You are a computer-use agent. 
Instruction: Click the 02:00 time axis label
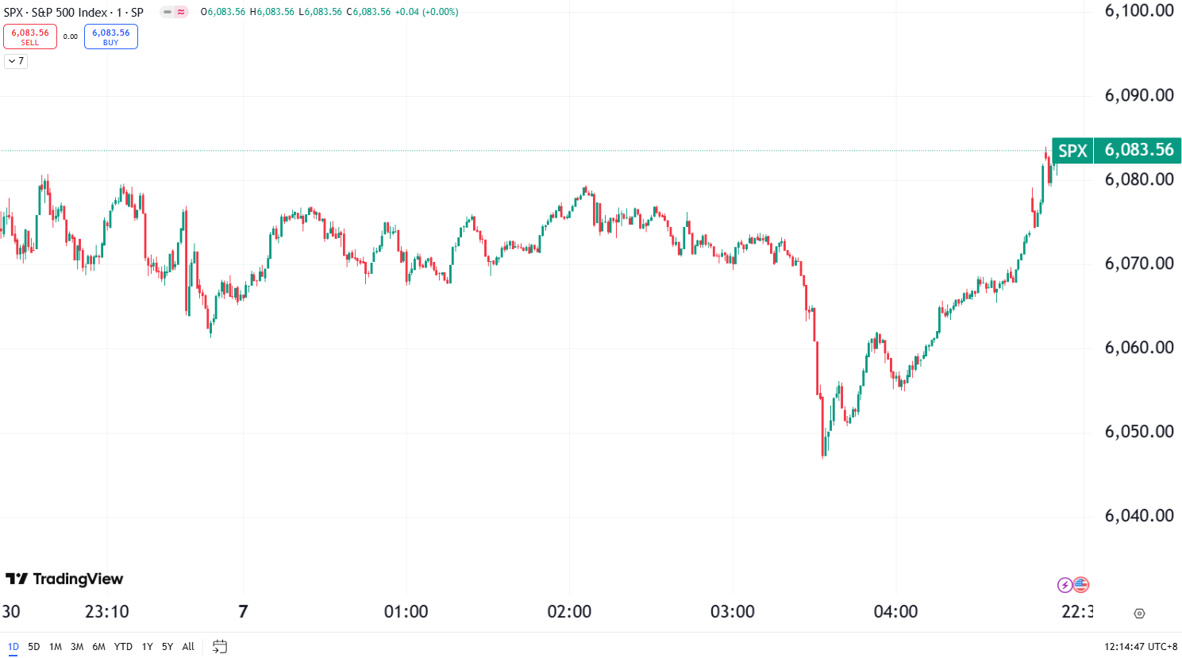[x=569, y=612]
